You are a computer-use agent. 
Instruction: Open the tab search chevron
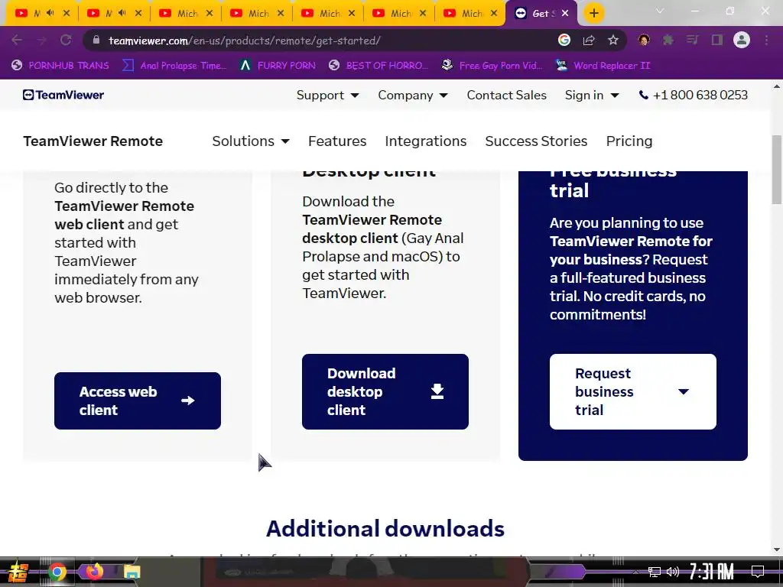tap(660, 11)
